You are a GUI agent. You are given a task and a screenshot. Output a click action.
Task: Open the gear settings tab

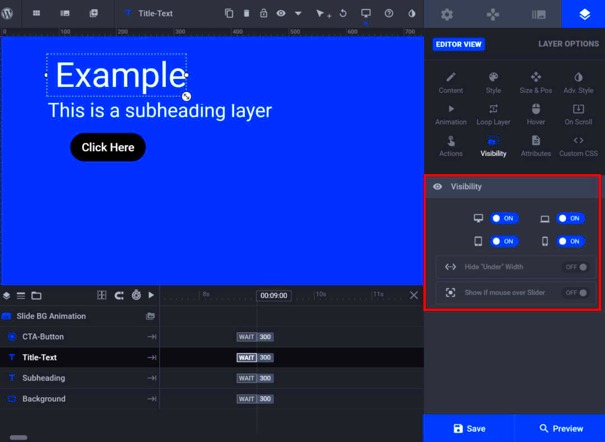point(447,14)
